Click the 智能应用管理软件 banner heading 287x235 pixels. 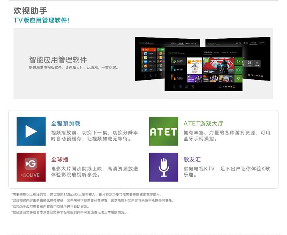point(58,60)
